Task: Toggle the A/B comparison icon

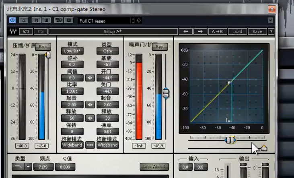Action: click(x=59, y=20)
